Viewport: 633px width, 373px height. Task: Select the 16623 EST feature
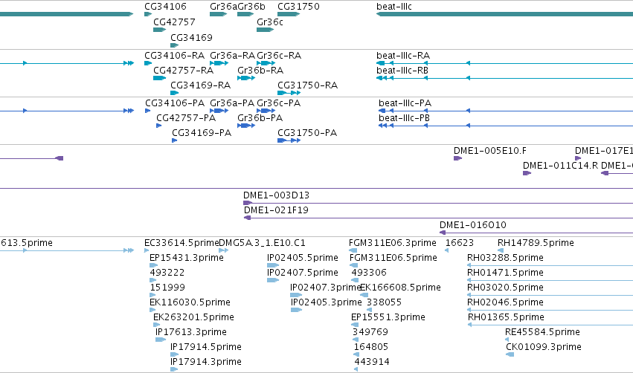click(446, 250)
